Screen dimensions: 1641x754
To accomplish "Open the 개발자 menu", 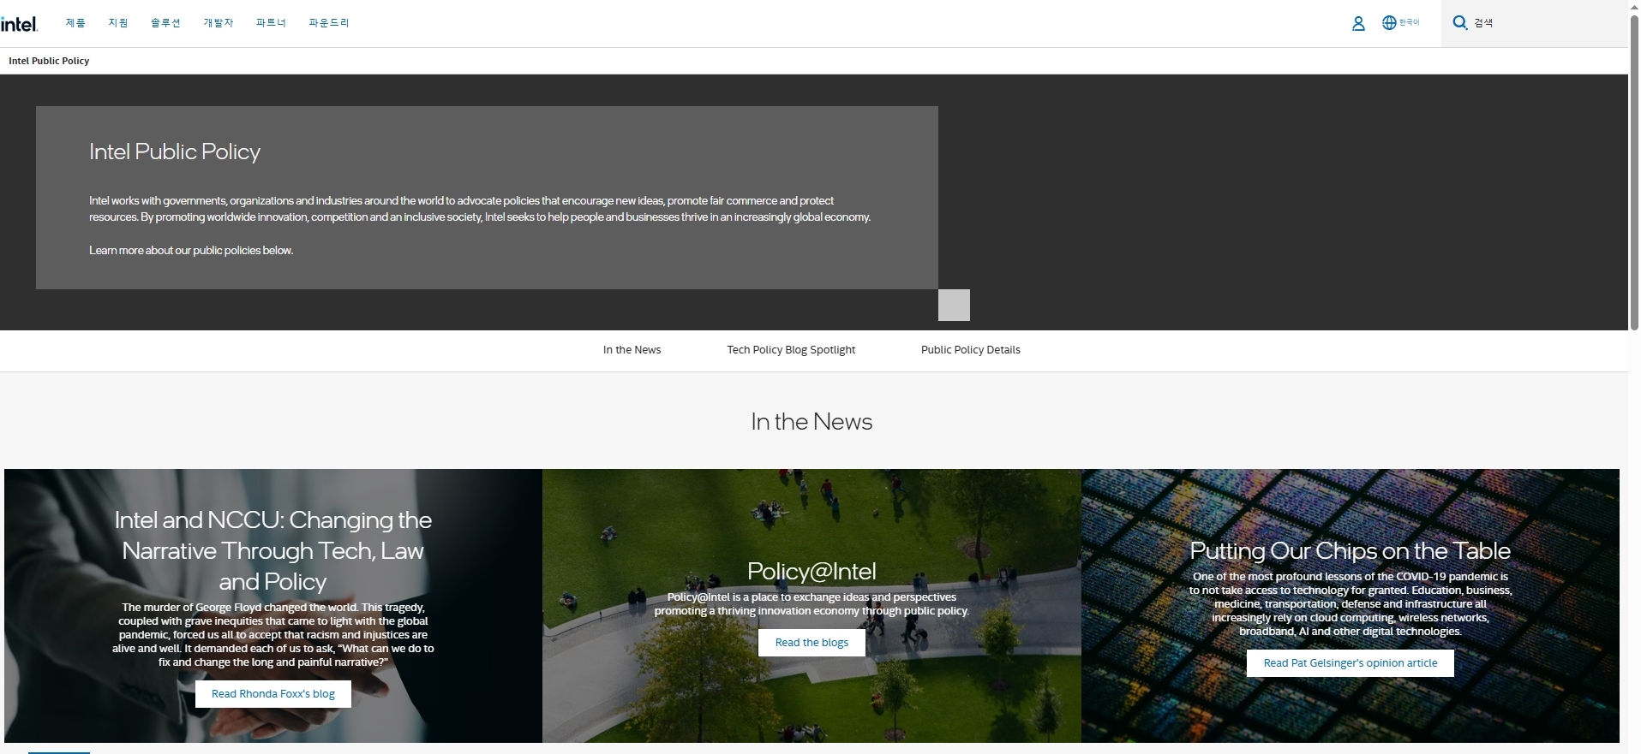I will click(x=219, y=23).
